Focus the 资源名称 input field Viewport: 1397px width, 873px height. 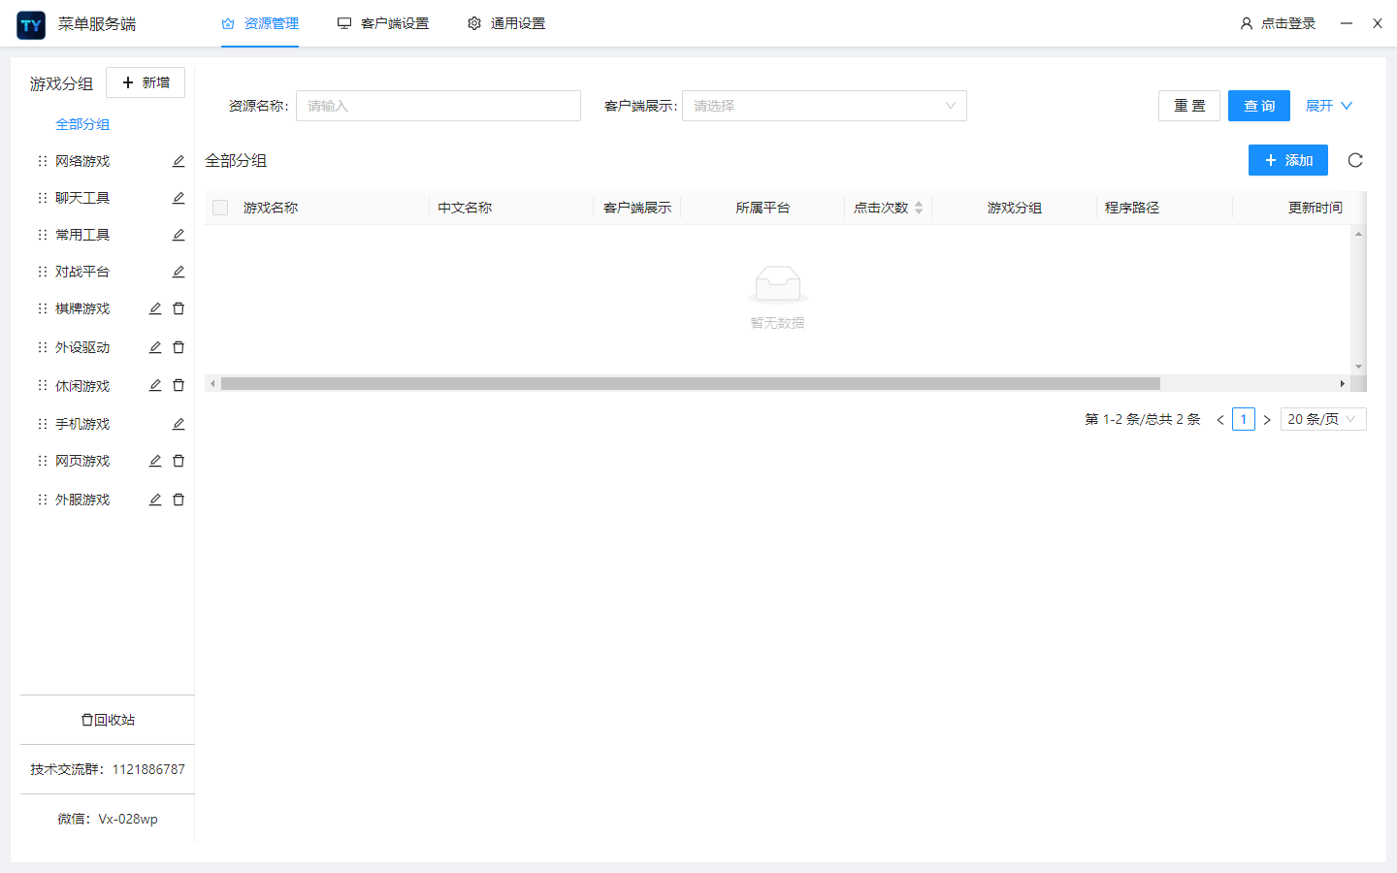(439, 106)
